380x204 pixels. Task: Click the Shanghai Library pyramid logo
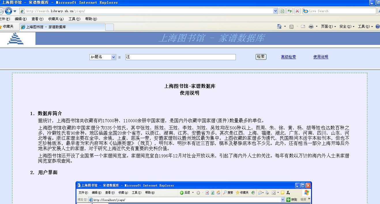(x=16, y=39)
